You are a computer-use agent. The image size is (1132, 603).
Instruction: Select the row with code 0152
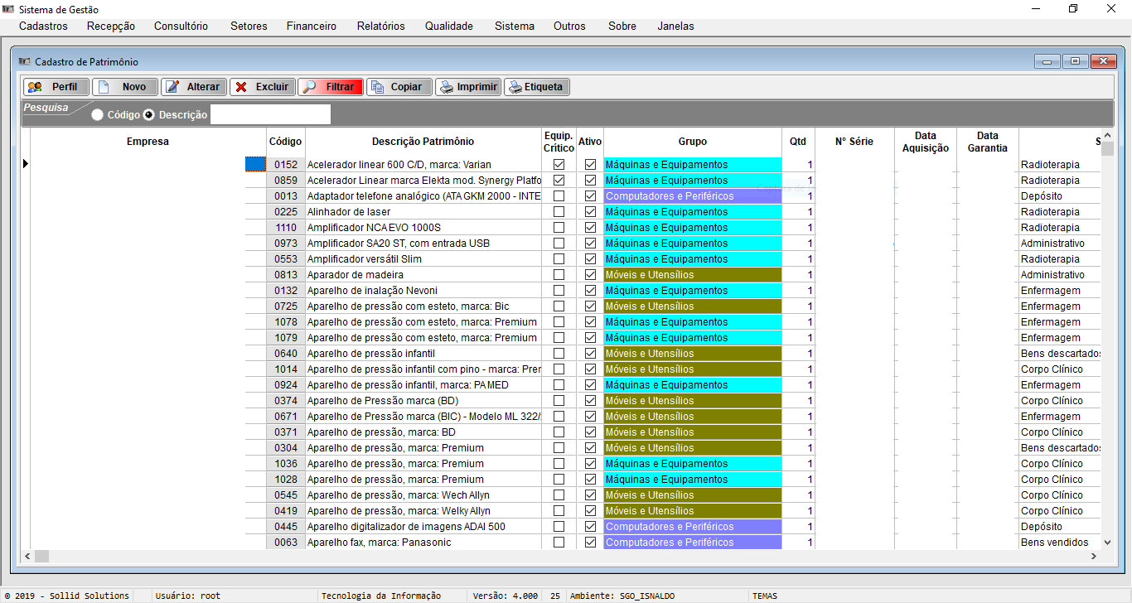(x=286, y=165)
